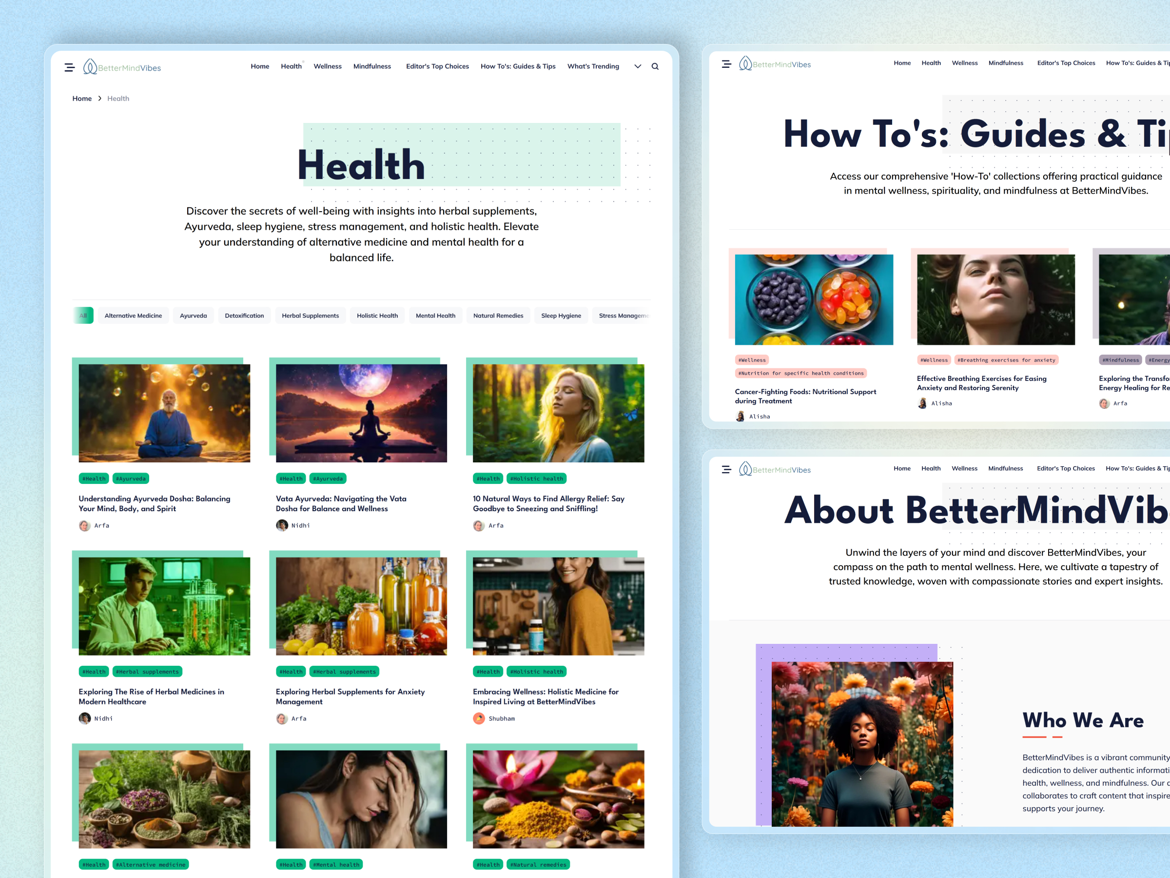Open Wellness menu on Health page

tap(328, 66)
